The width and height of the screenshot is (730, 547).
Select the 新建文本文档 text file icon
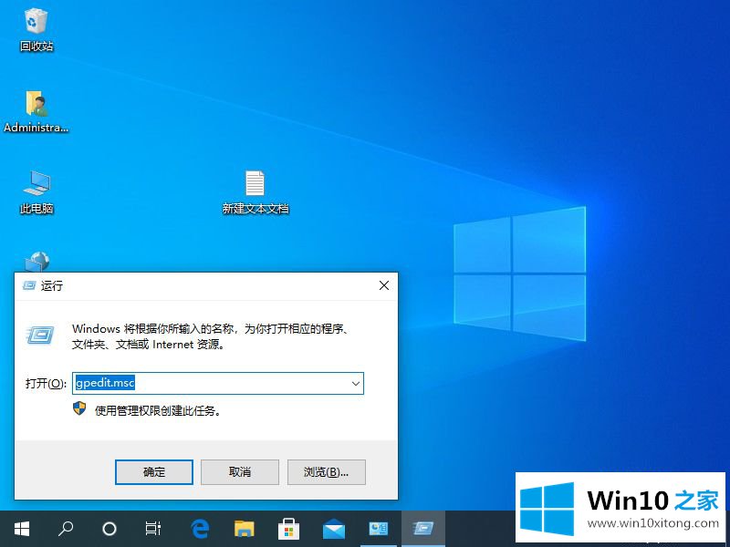pos(255,188)
